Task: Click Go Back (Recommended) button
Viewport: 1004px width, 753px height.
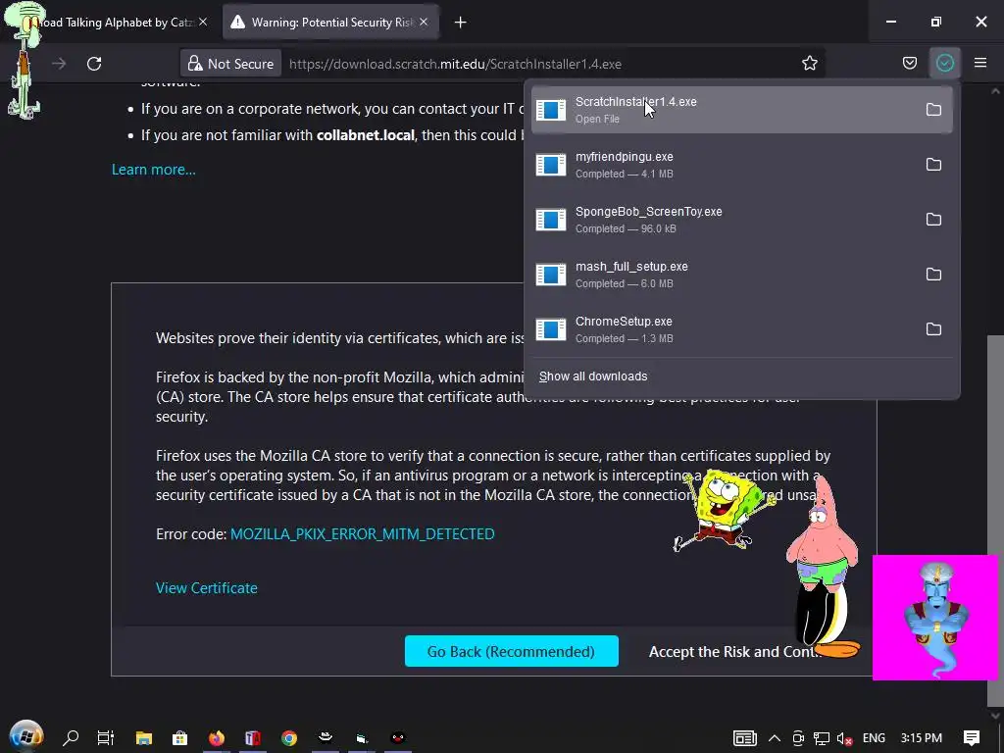Action: coord(511,651)
